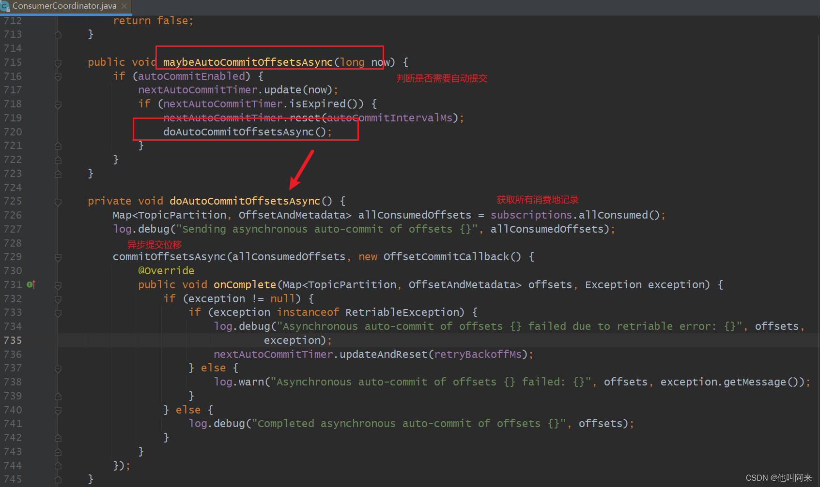
Task: Click 'instanceof' keyword on line 733
Action: 308,312
